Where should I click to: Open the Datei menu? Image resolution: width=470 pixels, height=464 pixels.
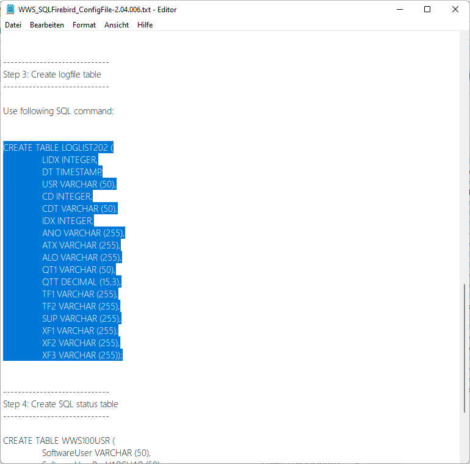pyautogui.click(x=13, y=25)
